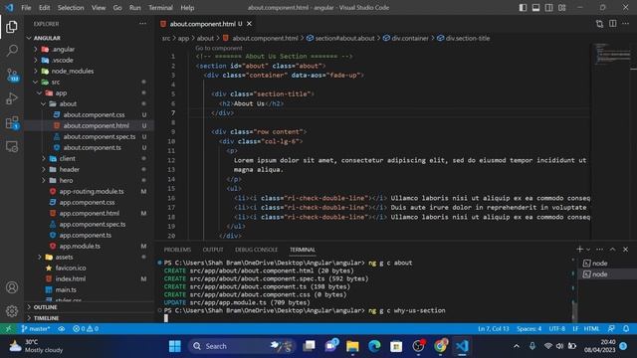Click the code minimap preview
Image resolution: width=637 pixels, height=358 pixels.
click(x=613, y=54)
